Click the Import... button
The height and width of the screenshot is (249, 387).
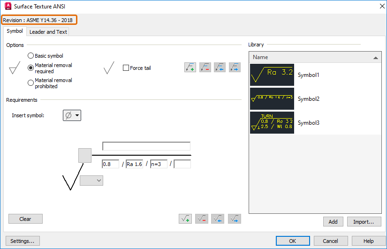(364, 222)
